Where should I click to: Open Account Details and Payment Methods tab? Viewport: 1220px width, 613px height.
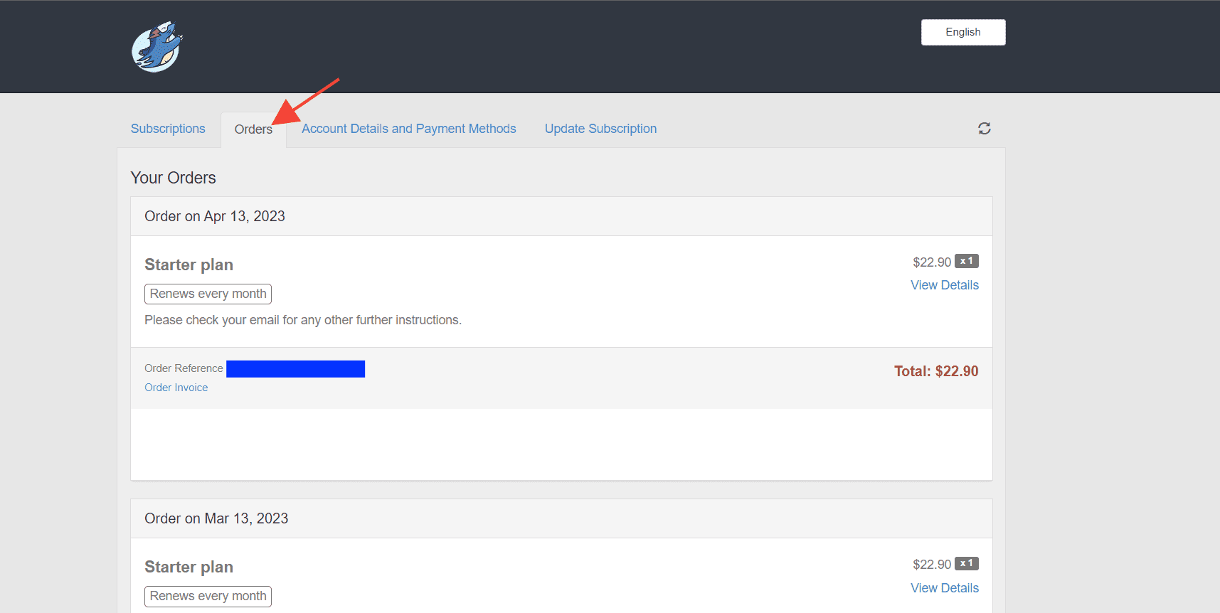(408, 129)
